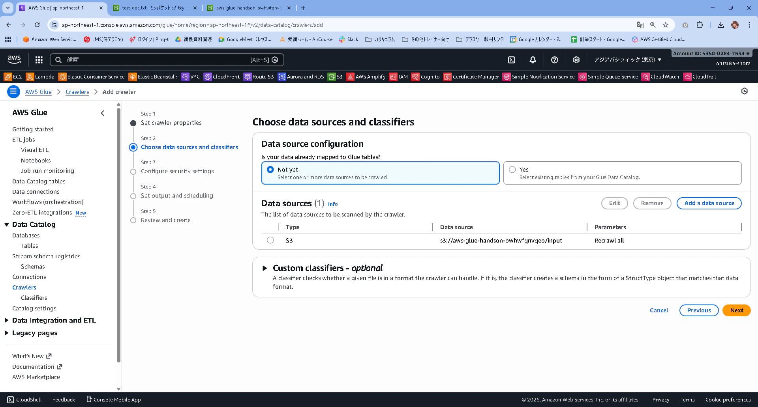Select the S3 data source row radio

[270, 240]
